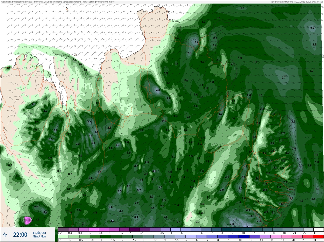Select lower legend palest green swatch between 0.1 and 0.3
Screen dimensions: 324x242
click(x=63, y=237)
